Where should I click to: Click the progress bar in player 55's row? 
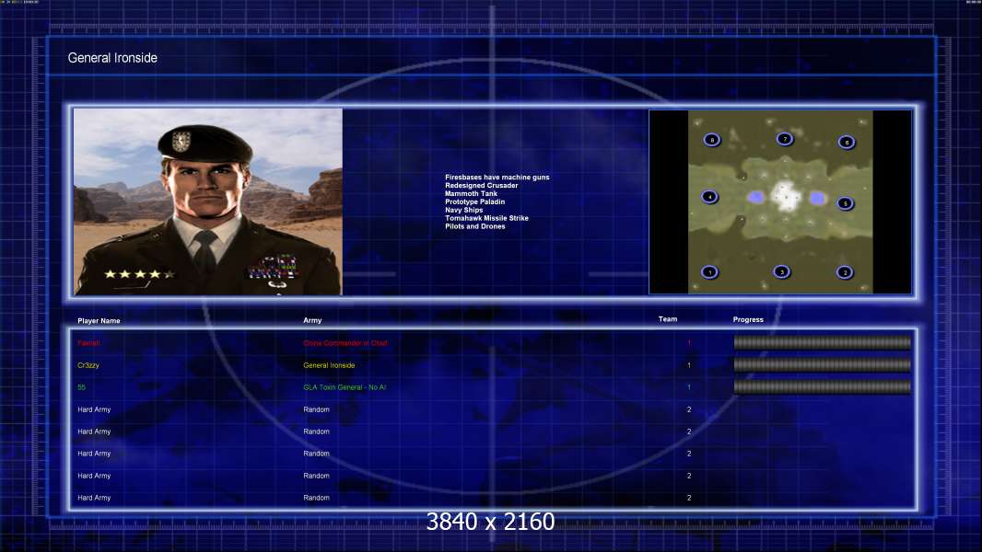point(823,387)
